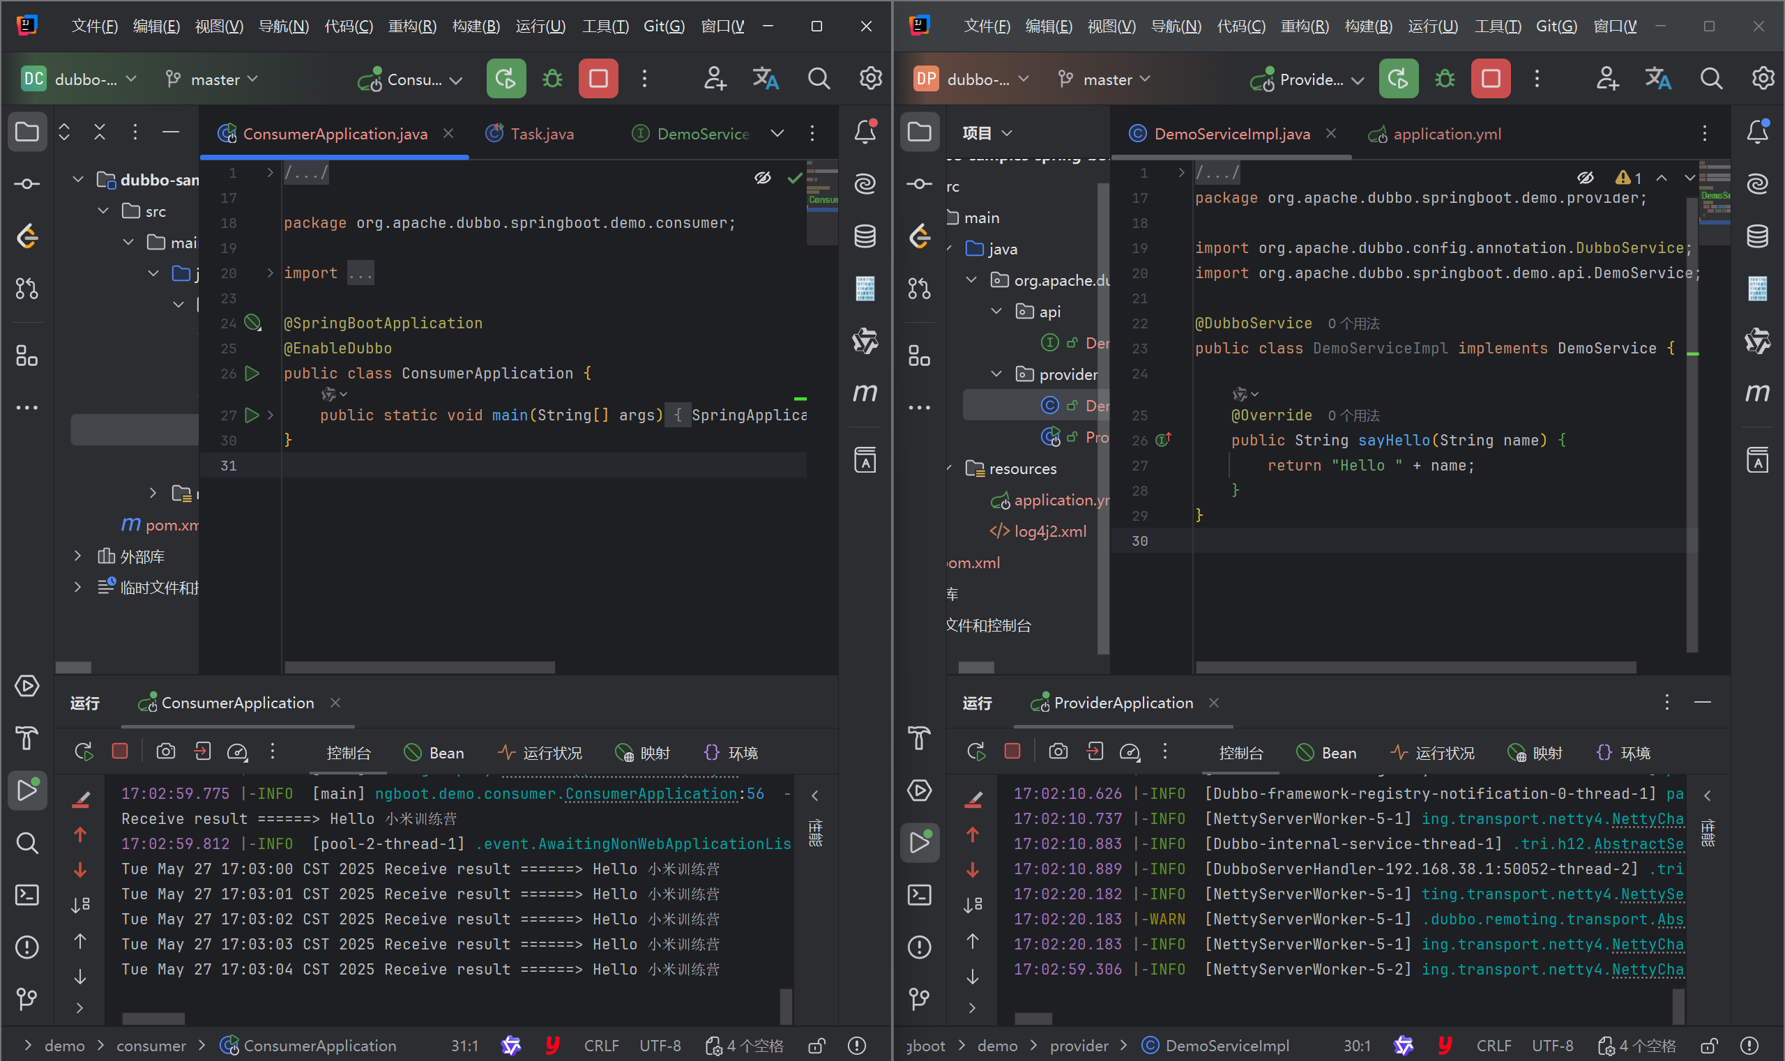Open code with me icon in left window
Viewport: 1785px width, 1061px height.
[x=715, y=79]
